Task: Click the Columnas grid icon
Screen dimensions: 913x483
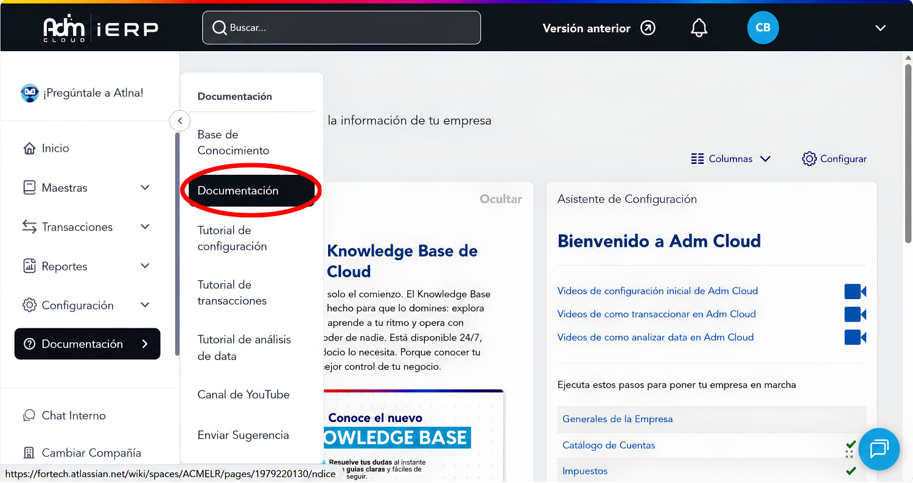Action: (698, 159)
